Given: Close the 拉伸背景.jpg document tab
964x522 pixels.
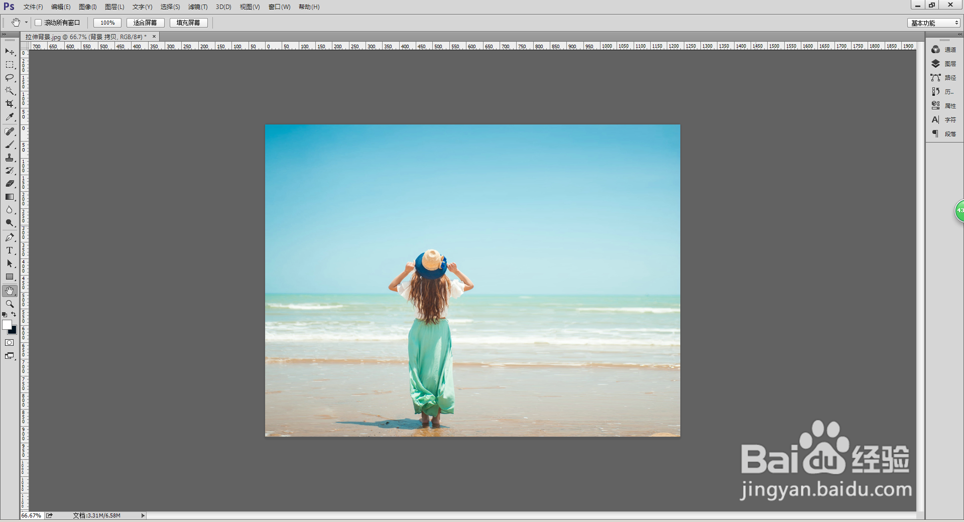Looking at the screenshot, I should pyautogui.click(x=154, y=37).
